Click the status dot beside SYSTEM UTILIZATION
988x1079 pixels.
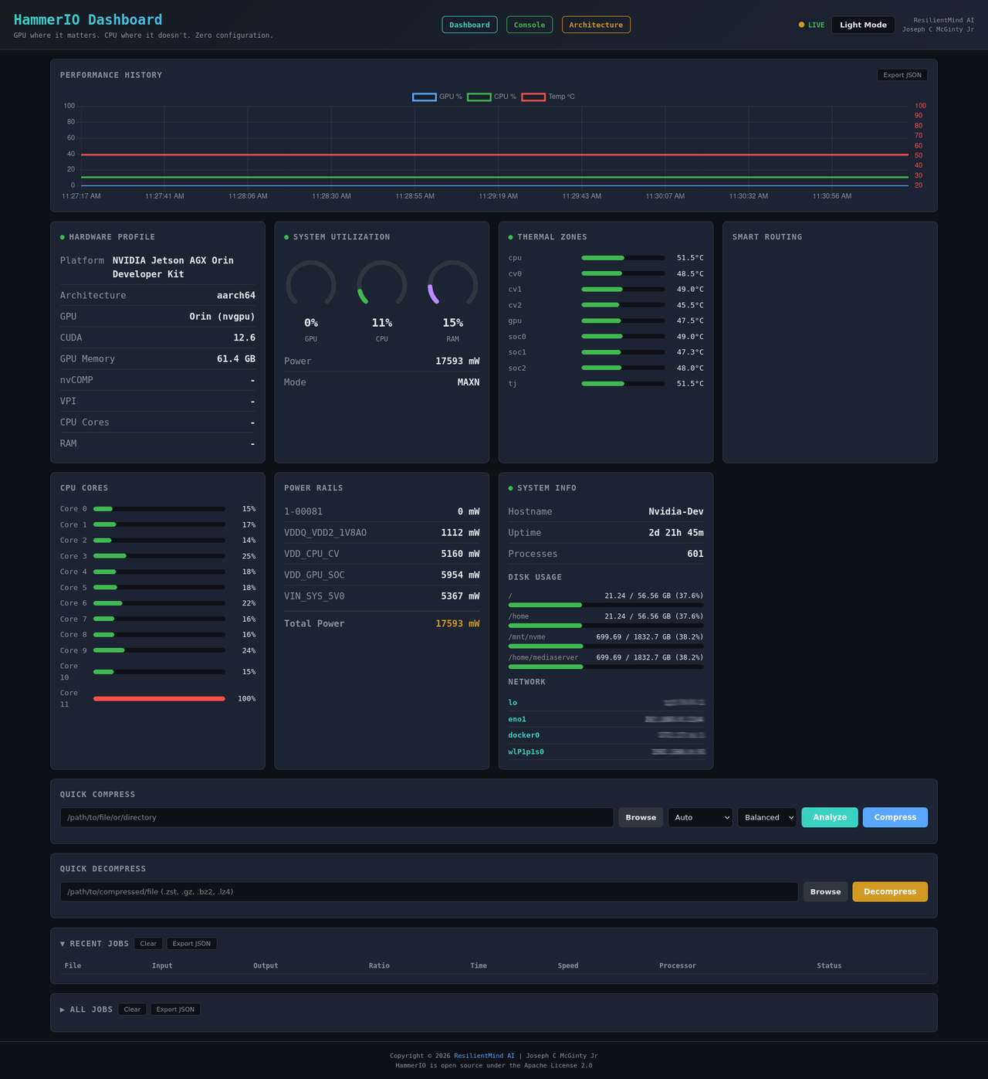pos(286,237)
